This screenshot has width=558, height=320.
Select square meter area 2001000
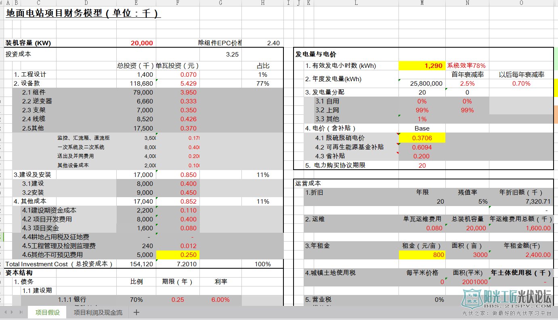pyautogui.click(x=474, y=282)
